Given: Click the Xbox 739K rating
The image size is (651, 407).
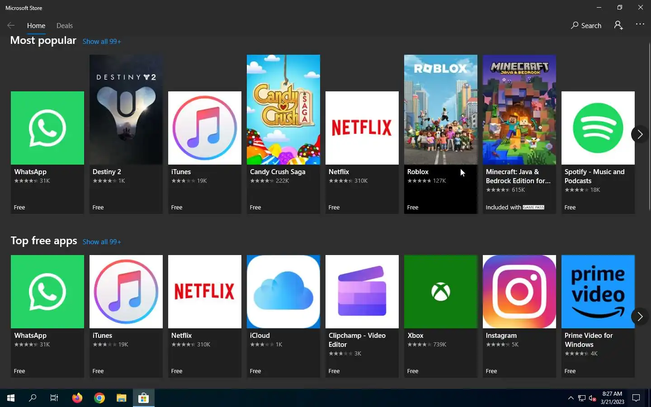Looking at the screenshot, I should pyautogui.click(x=427, y=345).
